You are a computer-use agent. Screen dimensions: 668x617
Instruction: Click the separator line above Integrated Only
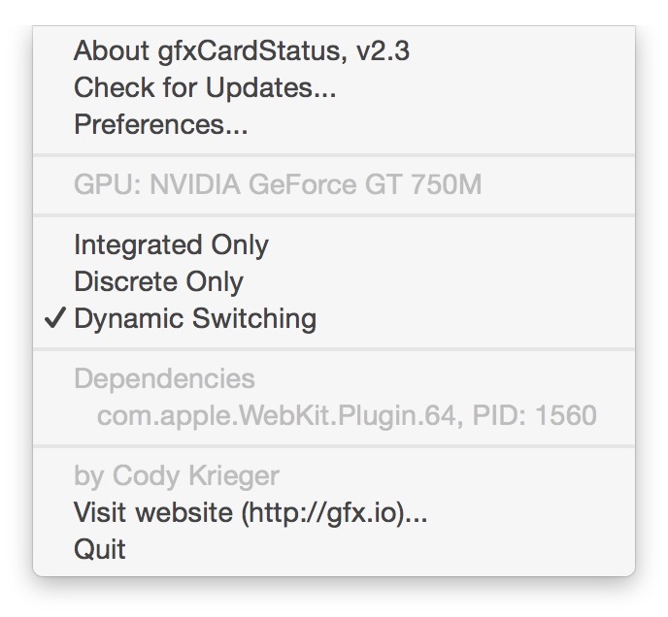click(334, 214)
